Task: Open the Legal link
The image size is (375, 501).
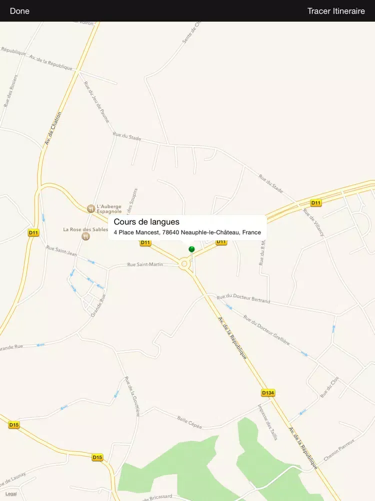Action: point(11,494)
